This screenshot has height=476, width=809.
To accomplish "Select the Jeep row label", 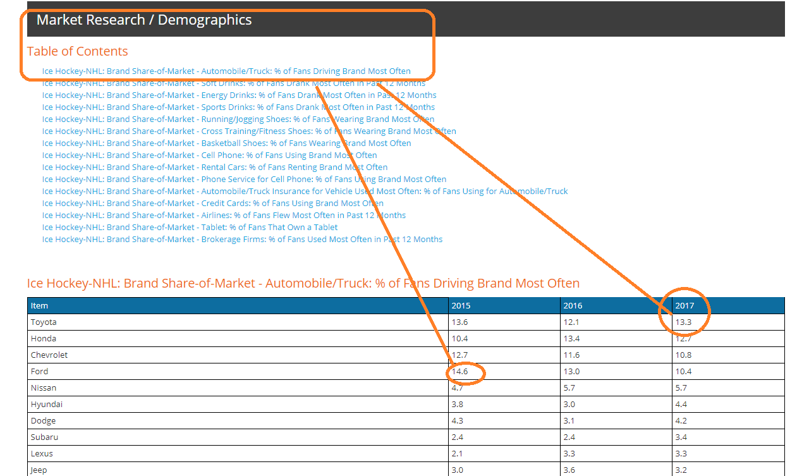I will point(39,470).
